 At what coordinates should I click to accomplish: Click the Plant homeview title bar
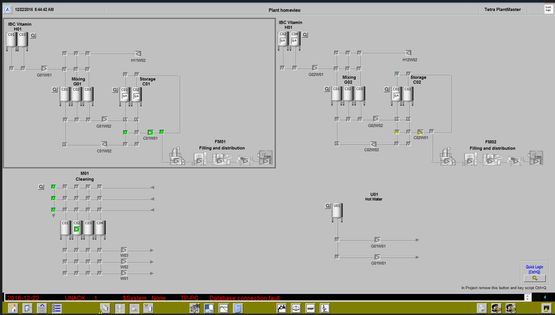pyautogui.click(x=284, y=10)
